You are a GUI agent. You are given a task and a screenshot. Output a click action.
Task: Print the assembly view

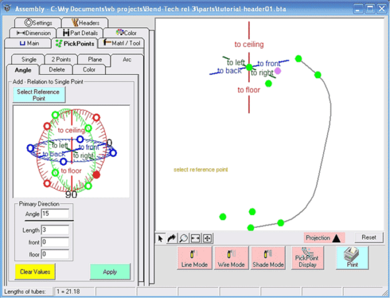(x=352, y=258)
